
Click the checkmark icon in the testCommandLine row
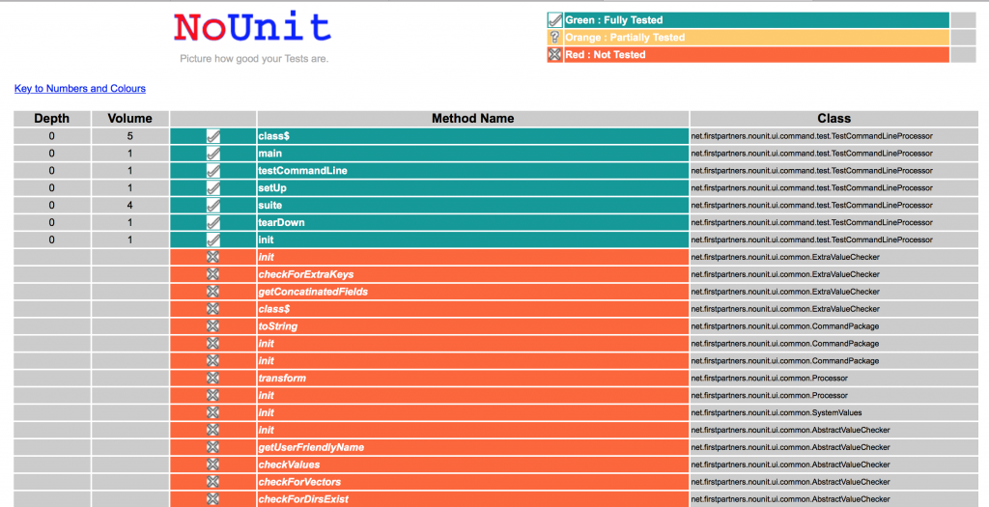tap(213, 171)
